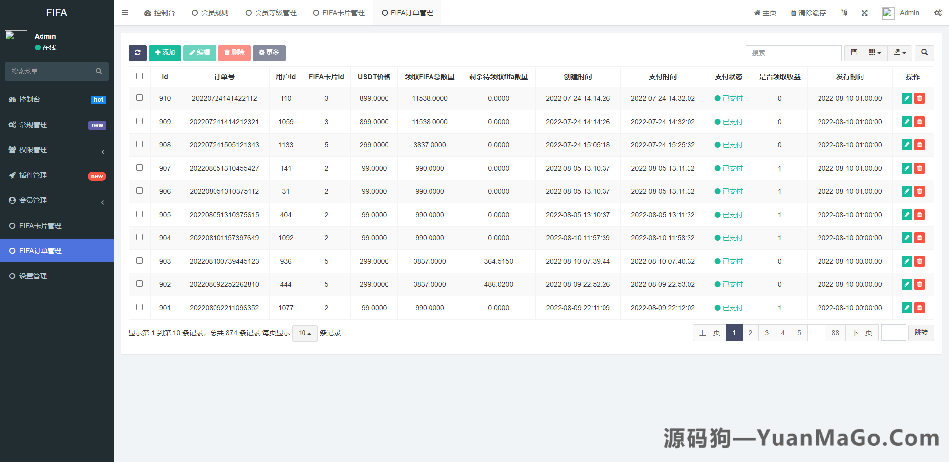The width and height of the screenshot is (949, 462).
Task: Go to page 88 via pagination link
Action: pos(834,333)
